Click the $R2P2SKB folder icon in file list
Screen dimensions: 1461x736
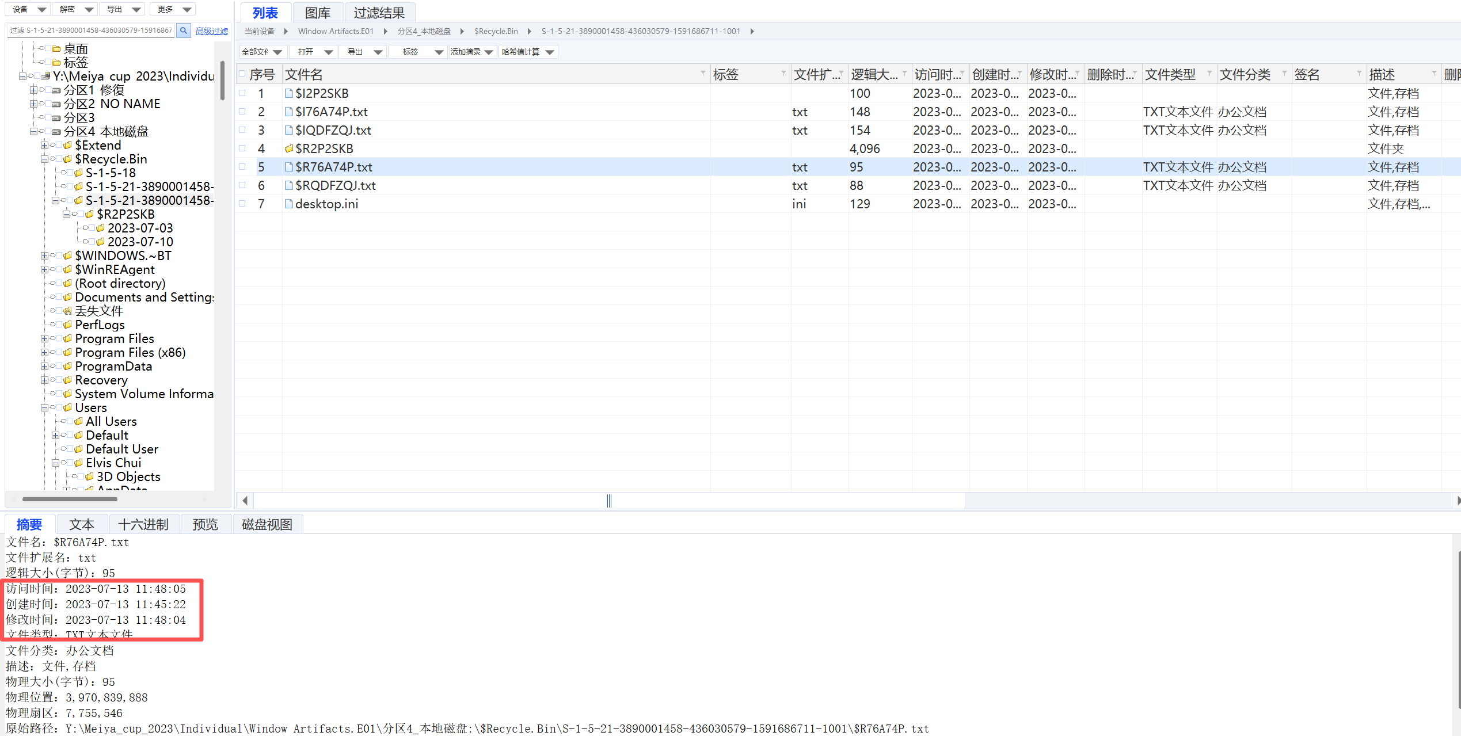289,148
